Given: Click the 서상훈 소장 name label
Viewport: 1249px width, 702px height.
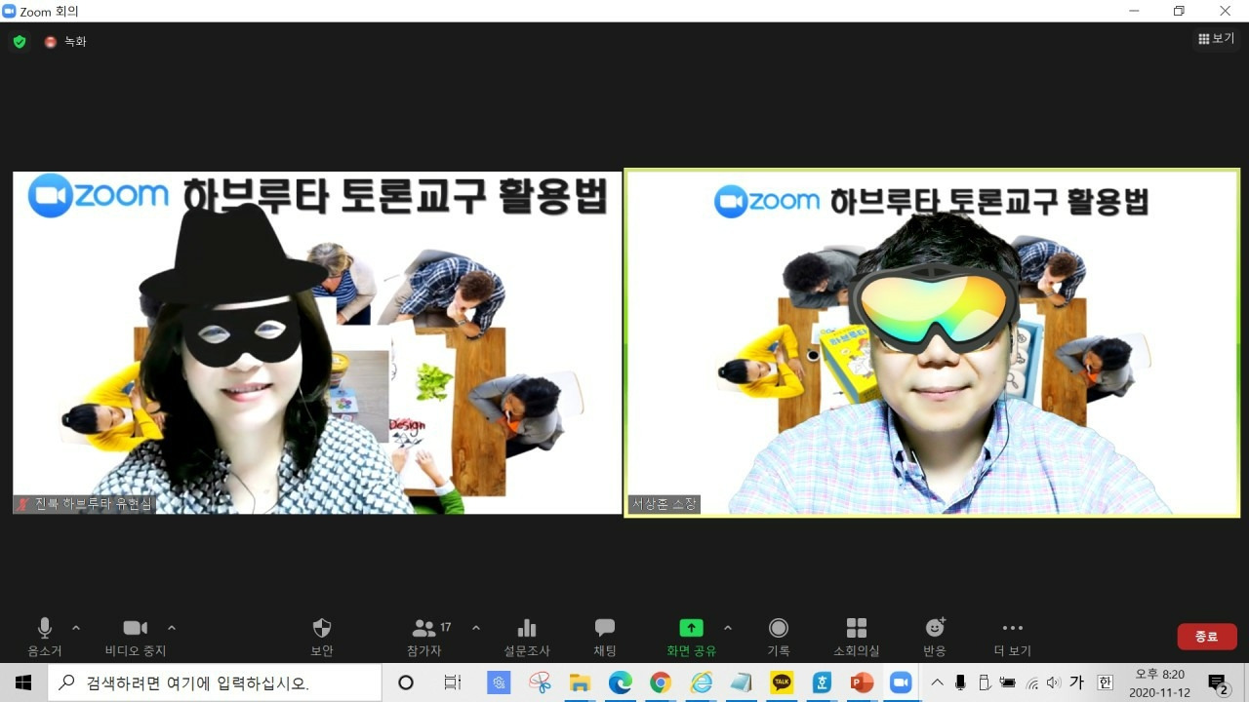Looking at the screenshot, I should [x=664, y=504].
